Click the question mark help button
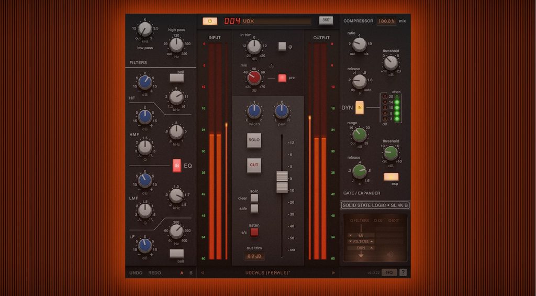 (x=403, y=272)
